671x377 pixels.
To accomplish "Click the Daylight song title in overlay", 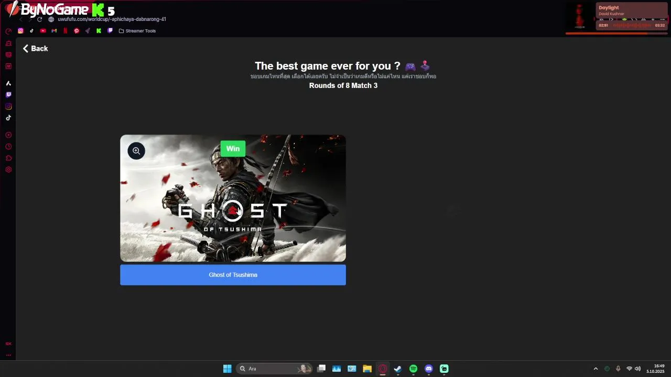I will [609, 8].
